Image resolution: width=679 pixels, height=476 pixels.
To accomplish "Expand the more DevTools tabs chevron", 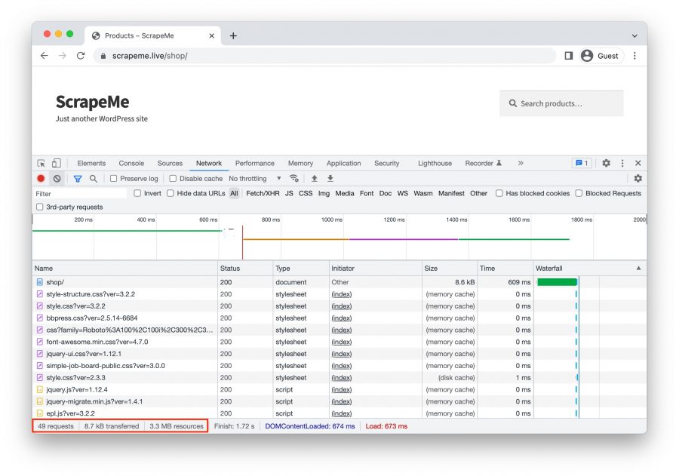I will tap(520, 163).
